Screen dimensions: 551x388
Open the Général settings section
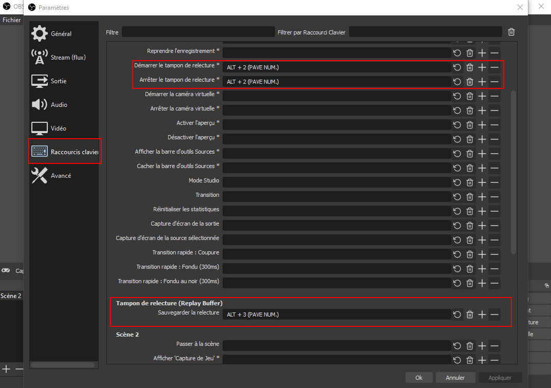click(64, 34)
